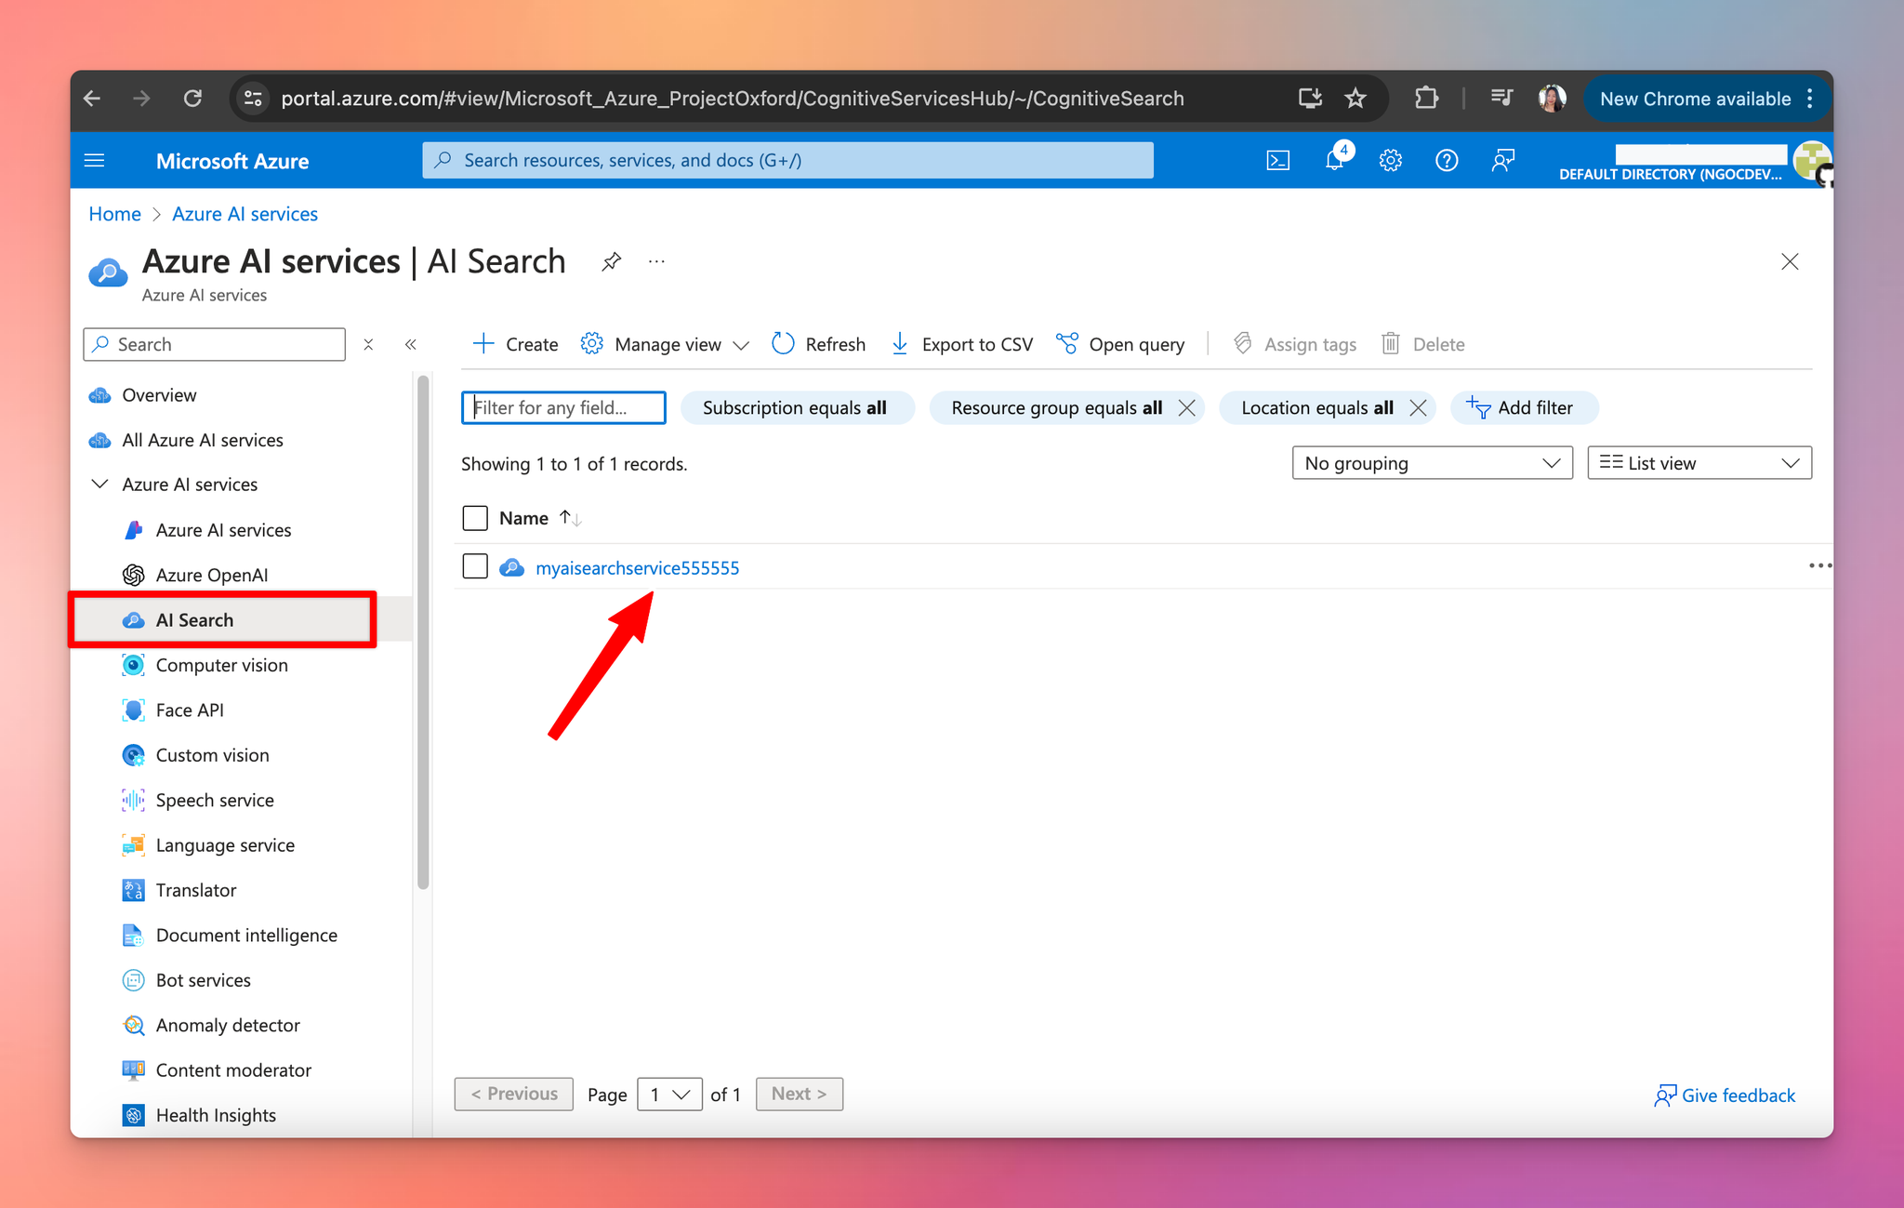Open Overview in the sidebar
Image resolution: width=1904 pixels, height=1208 pixels.
159,395
